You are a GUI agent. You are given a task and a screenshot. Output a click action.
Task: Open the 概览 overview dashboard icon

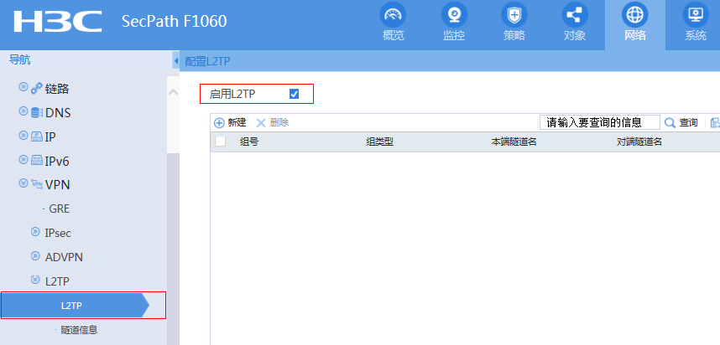[x=393, y=15]
